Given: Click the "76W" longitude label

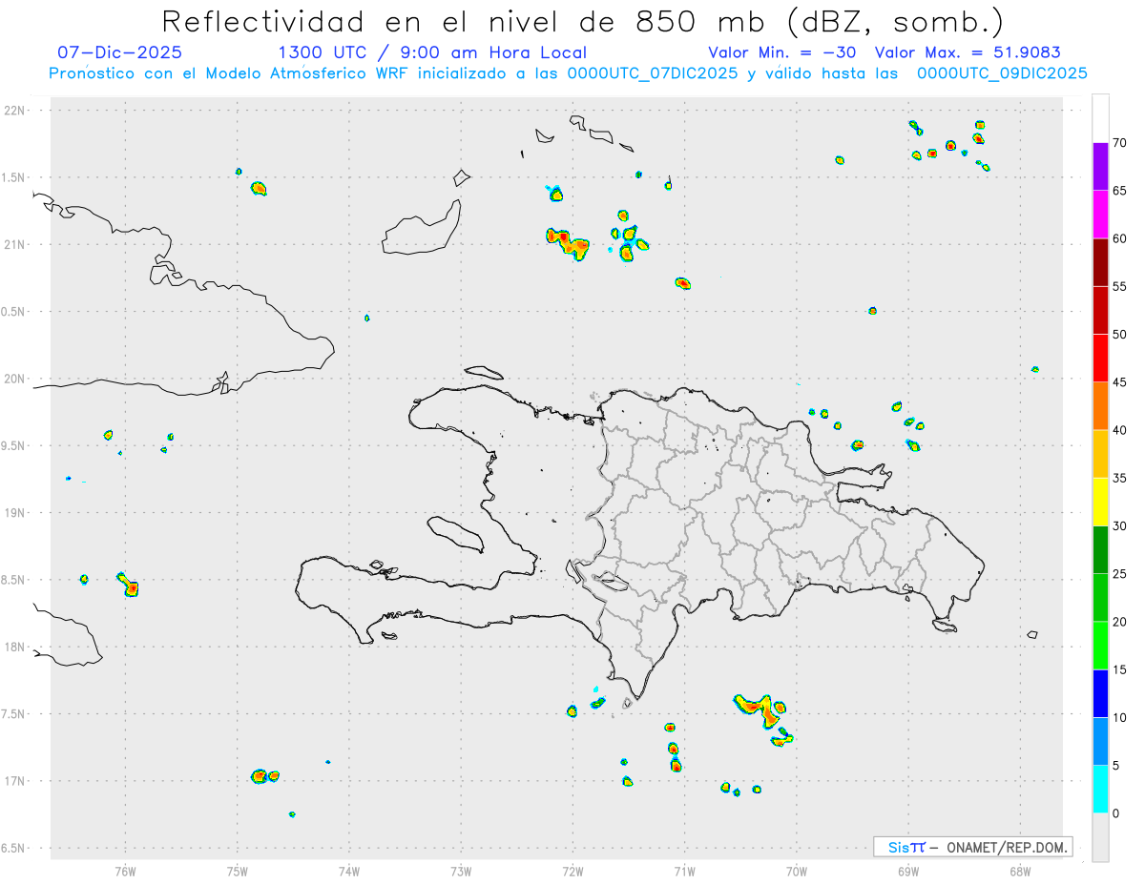Looking at the screenshot, I should click(x=125, y=871).
